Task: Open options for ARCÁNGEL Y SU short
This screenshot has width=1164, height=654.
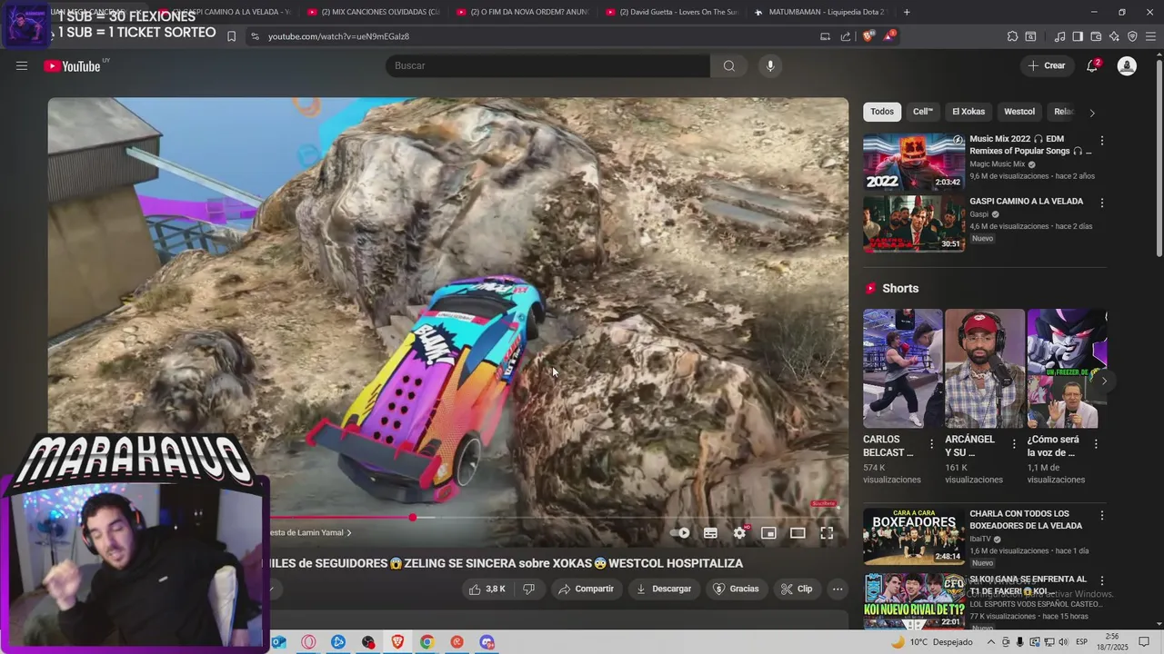Action: tap(1014, 444)
